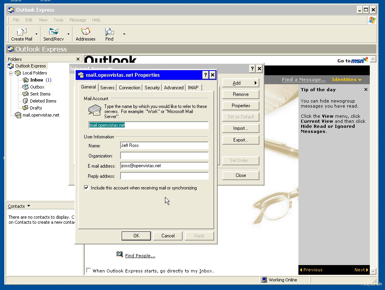The image size is (385, 290).
Task: Click the Organization input field
Action: pos(164,156)
